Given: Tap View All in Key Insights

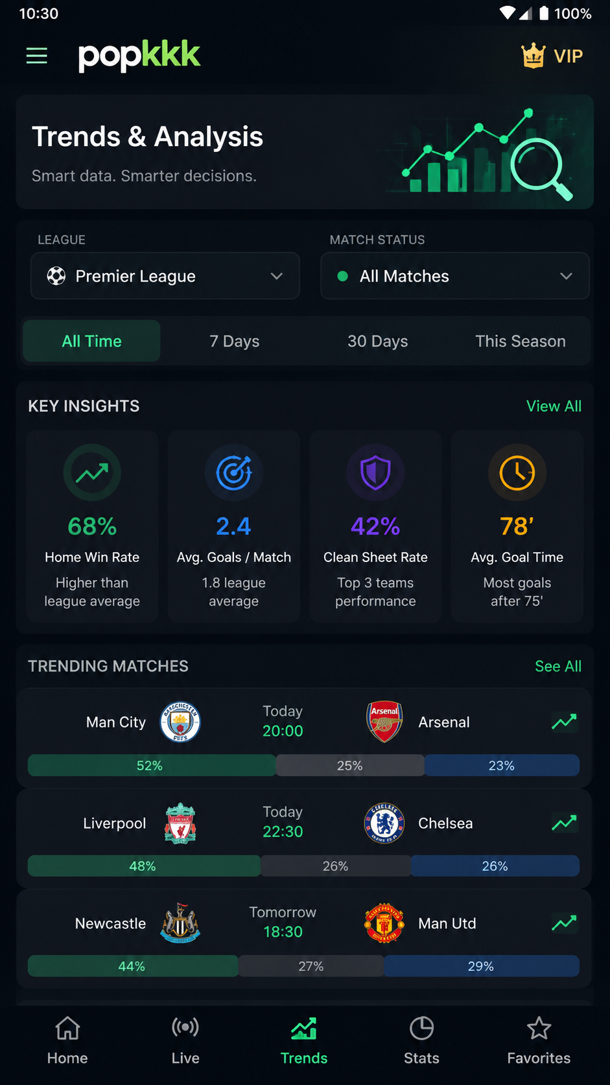Looking at the screenshot, I should click(x=554, y=406).
